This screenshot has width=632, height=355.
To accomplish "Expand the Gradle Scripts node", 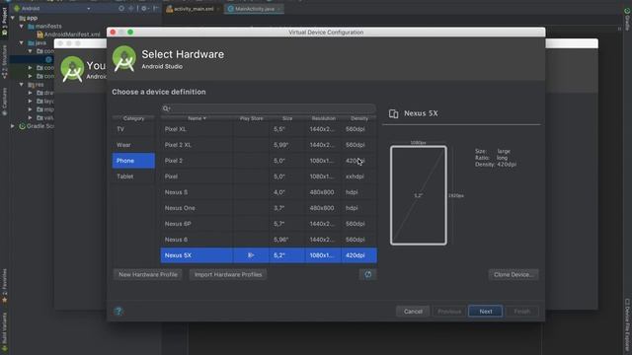I will [13, 126].
